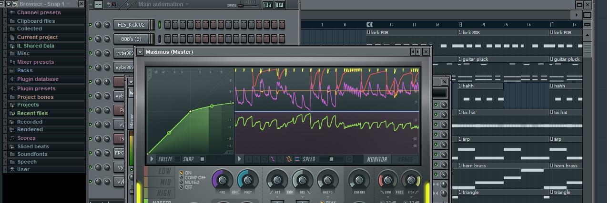The width and height of the screenshot is (610, 203).
Task: Click the FREQ button between LOW and HIGH
Action: 399,193
